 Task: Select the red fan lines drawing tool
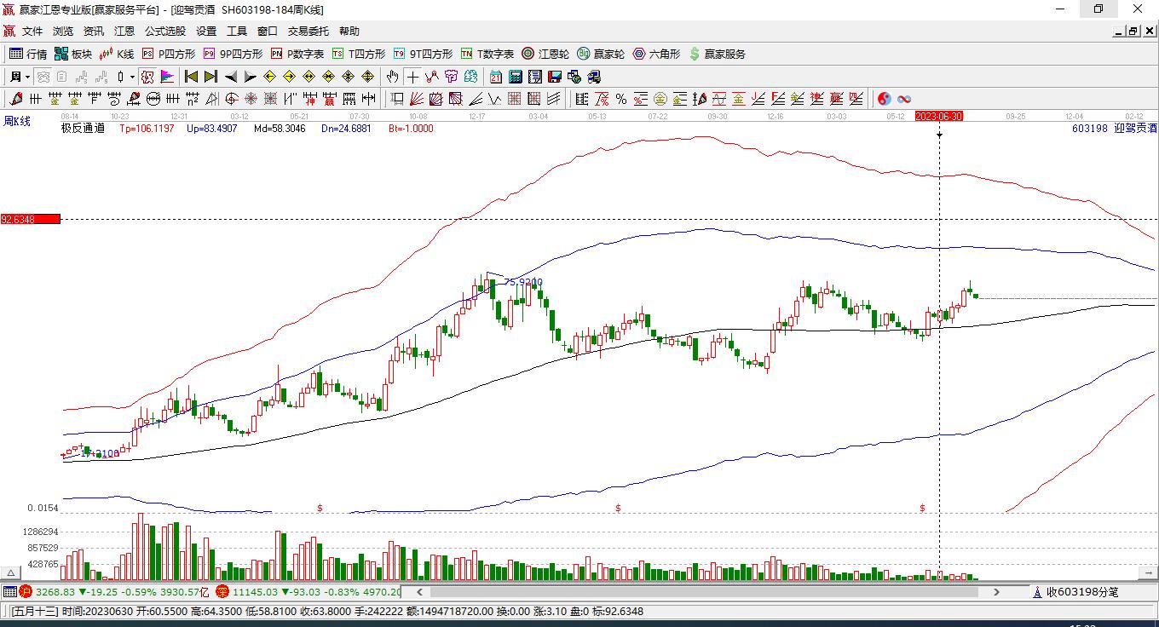pyautogui.click(x=417, y=99)
